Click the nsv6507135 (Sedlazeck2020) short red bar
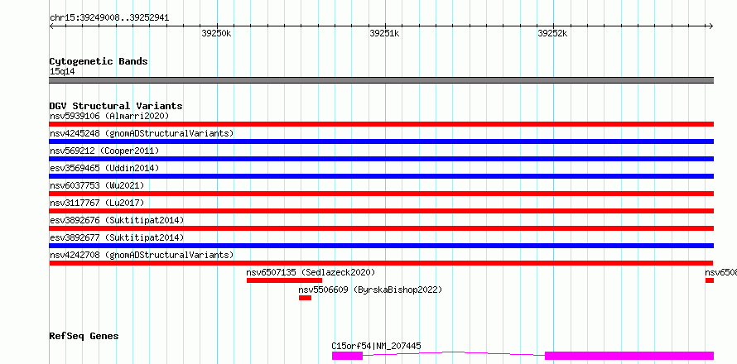 [x=284, y=280]
